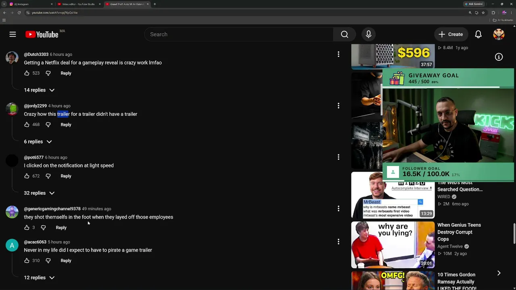Close the YouTube Studio tab
Image resolution: width=516 pixels, height=290 pixels.
(100, 4)
